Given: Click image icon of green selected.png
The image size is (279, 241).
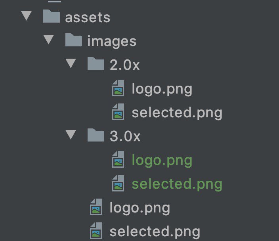Looking at the screenshot, I should pyautogui.click(x=118, y=183).
